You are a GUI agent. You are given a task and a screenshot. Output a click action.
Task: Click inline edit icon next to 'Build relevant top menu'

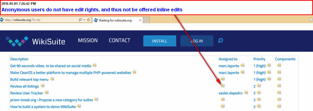tap(52, 79)
